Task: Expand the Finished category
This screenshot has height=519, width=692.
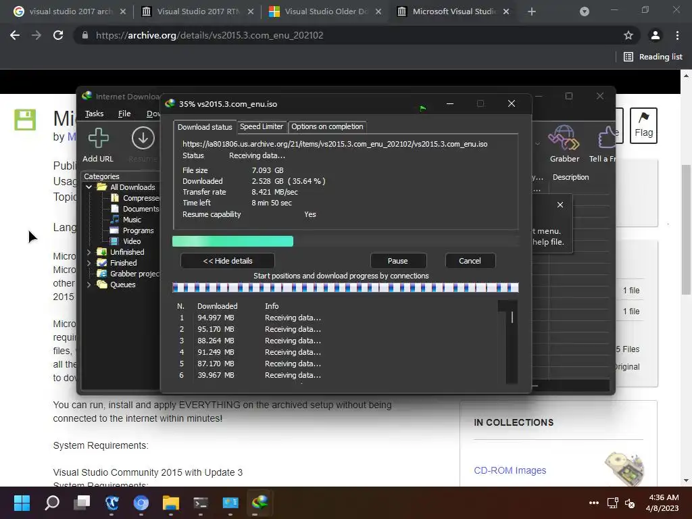Action: pyautogui.click(x=89, y=263)
